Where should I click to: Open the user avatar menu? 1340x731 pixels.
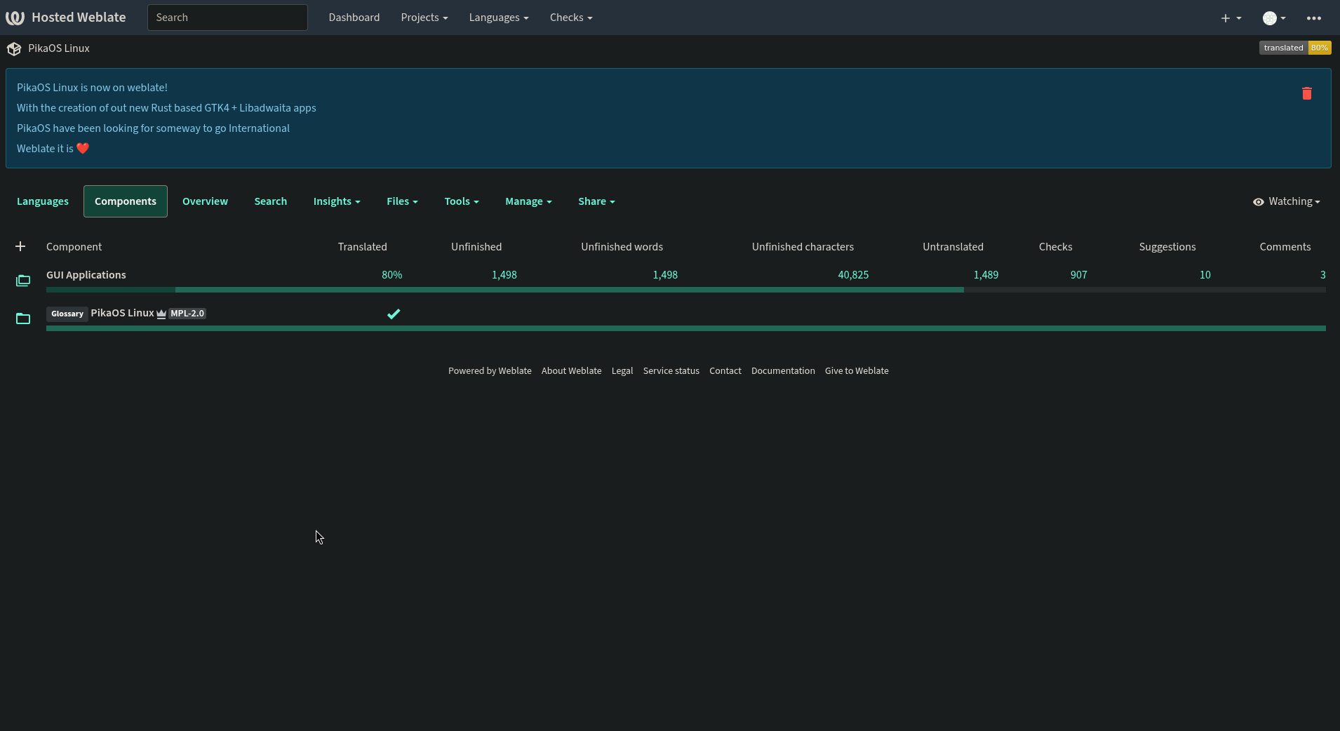coord(1274,18)
